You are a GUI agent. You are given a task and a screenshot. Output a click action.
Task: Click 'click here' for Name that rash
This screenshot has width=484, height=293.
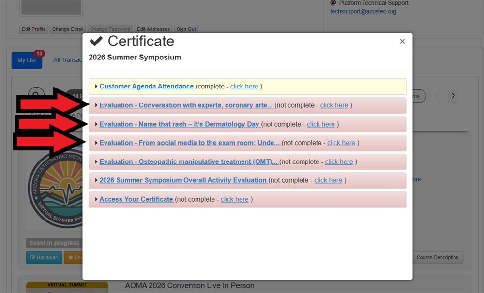pyautogui.click(x=321, y=124)
